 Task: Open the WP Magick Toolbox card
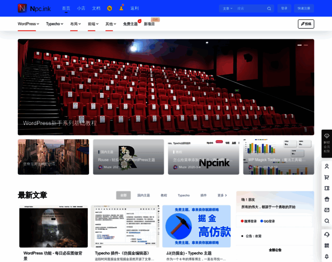tap(279, 157)
